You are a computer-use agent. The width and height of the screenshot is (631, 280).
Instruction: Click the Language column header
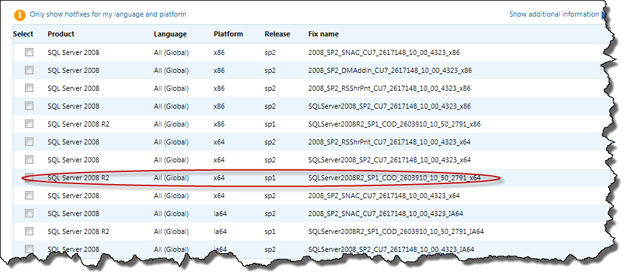tap(170, 34)
